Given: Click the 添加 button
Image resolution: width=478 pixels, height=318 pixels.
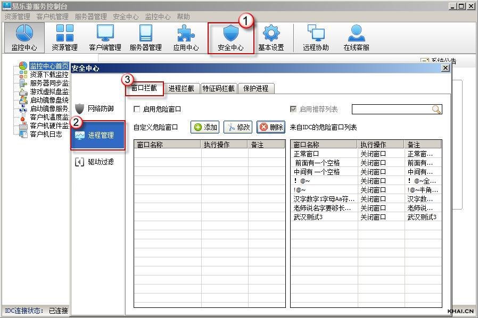Looking at the screenshot, I should pos(205,128).
